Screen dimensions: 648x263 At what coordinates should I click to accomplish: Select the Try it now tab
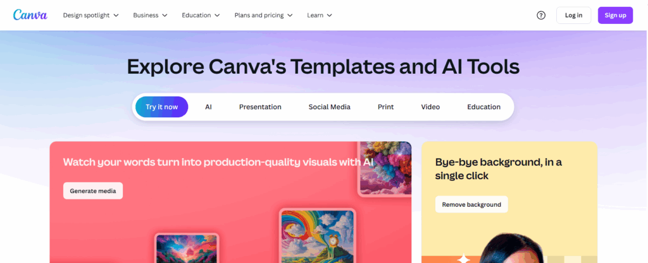point(161,107)
